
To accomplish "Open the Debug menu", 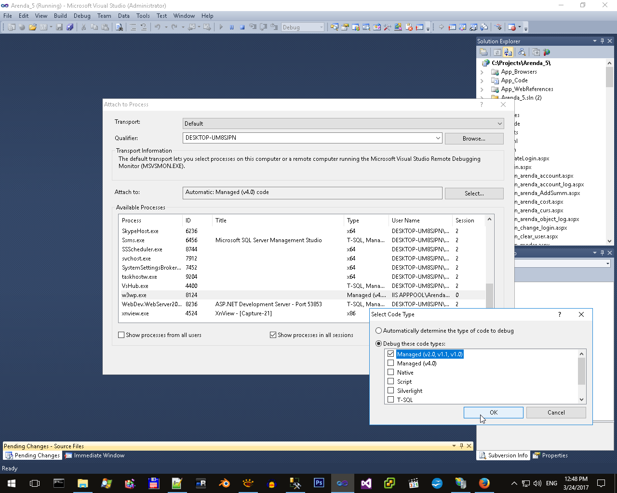I will pos(82,16).
